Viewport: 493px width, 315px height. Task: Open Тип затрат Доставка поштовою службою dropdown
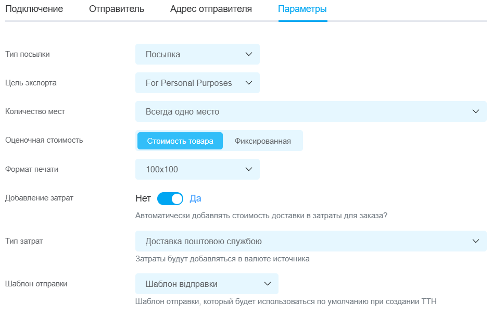(x=311, y=241)
